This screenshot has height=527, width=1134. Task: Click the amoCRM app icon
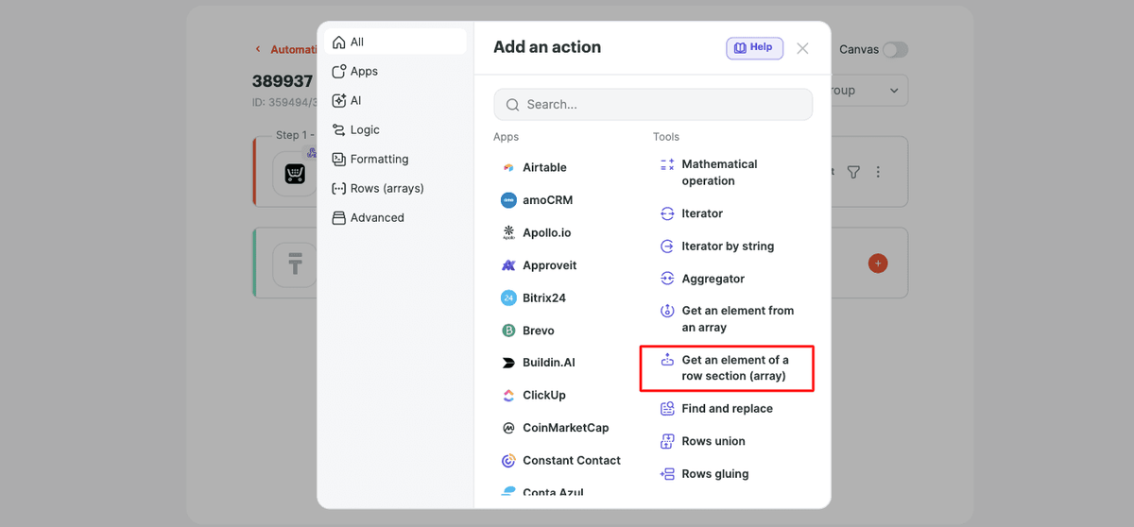pos(508,200)
